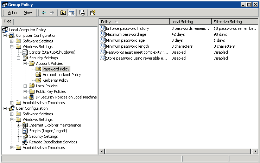This screenshot has height=163, width=260.
Task: Click the Export List toolbar icon
Action: [x=82, y=13]
